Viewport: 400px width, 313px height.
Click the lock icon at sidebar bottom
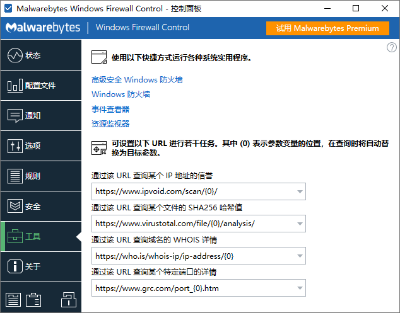[69, 300]
